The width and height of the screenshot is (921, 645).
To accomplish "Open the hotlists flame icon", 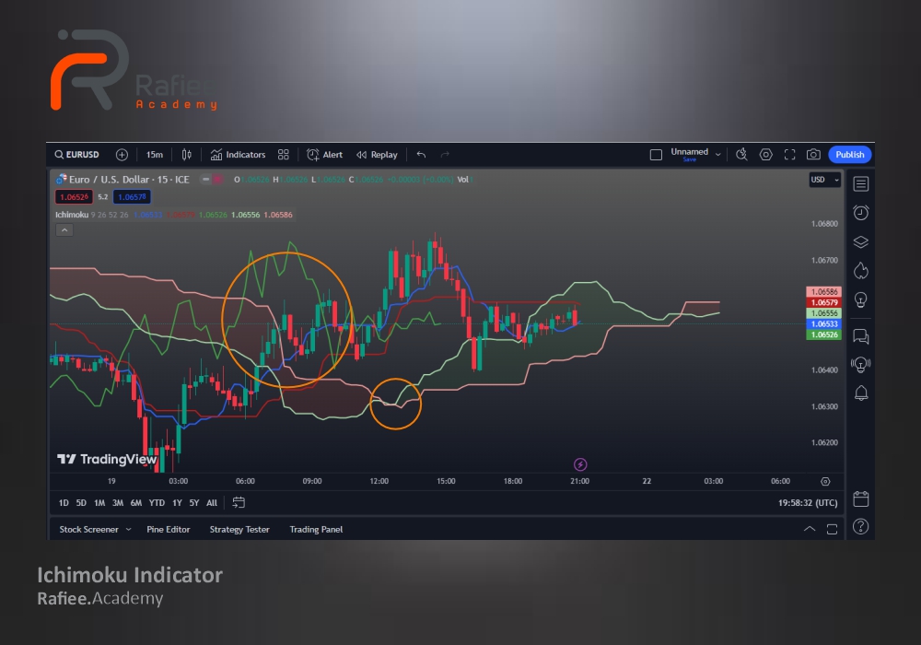I will coord(861,271).
